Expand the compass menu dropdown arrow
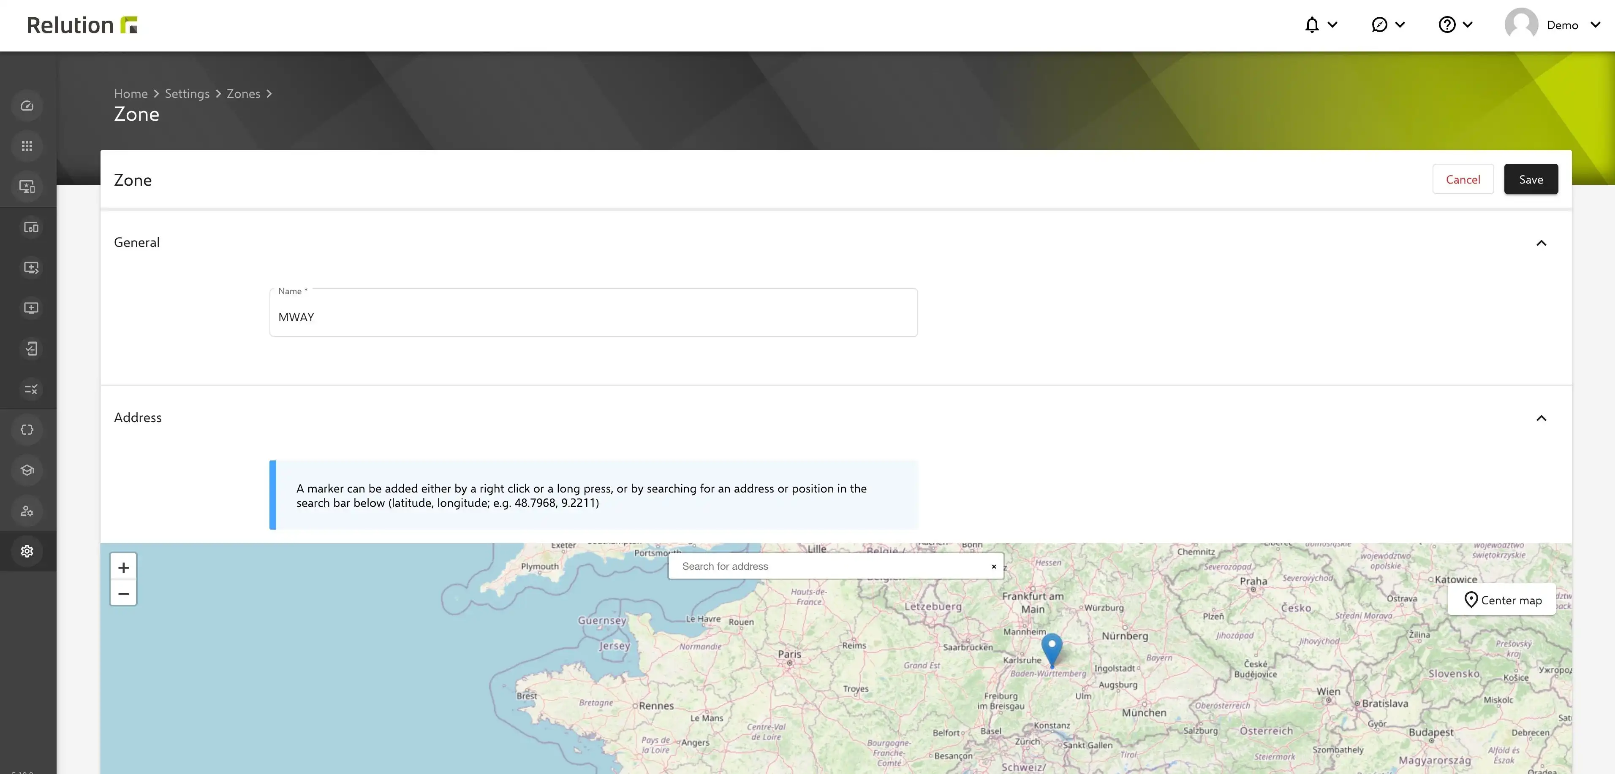 pos(1400,25)
